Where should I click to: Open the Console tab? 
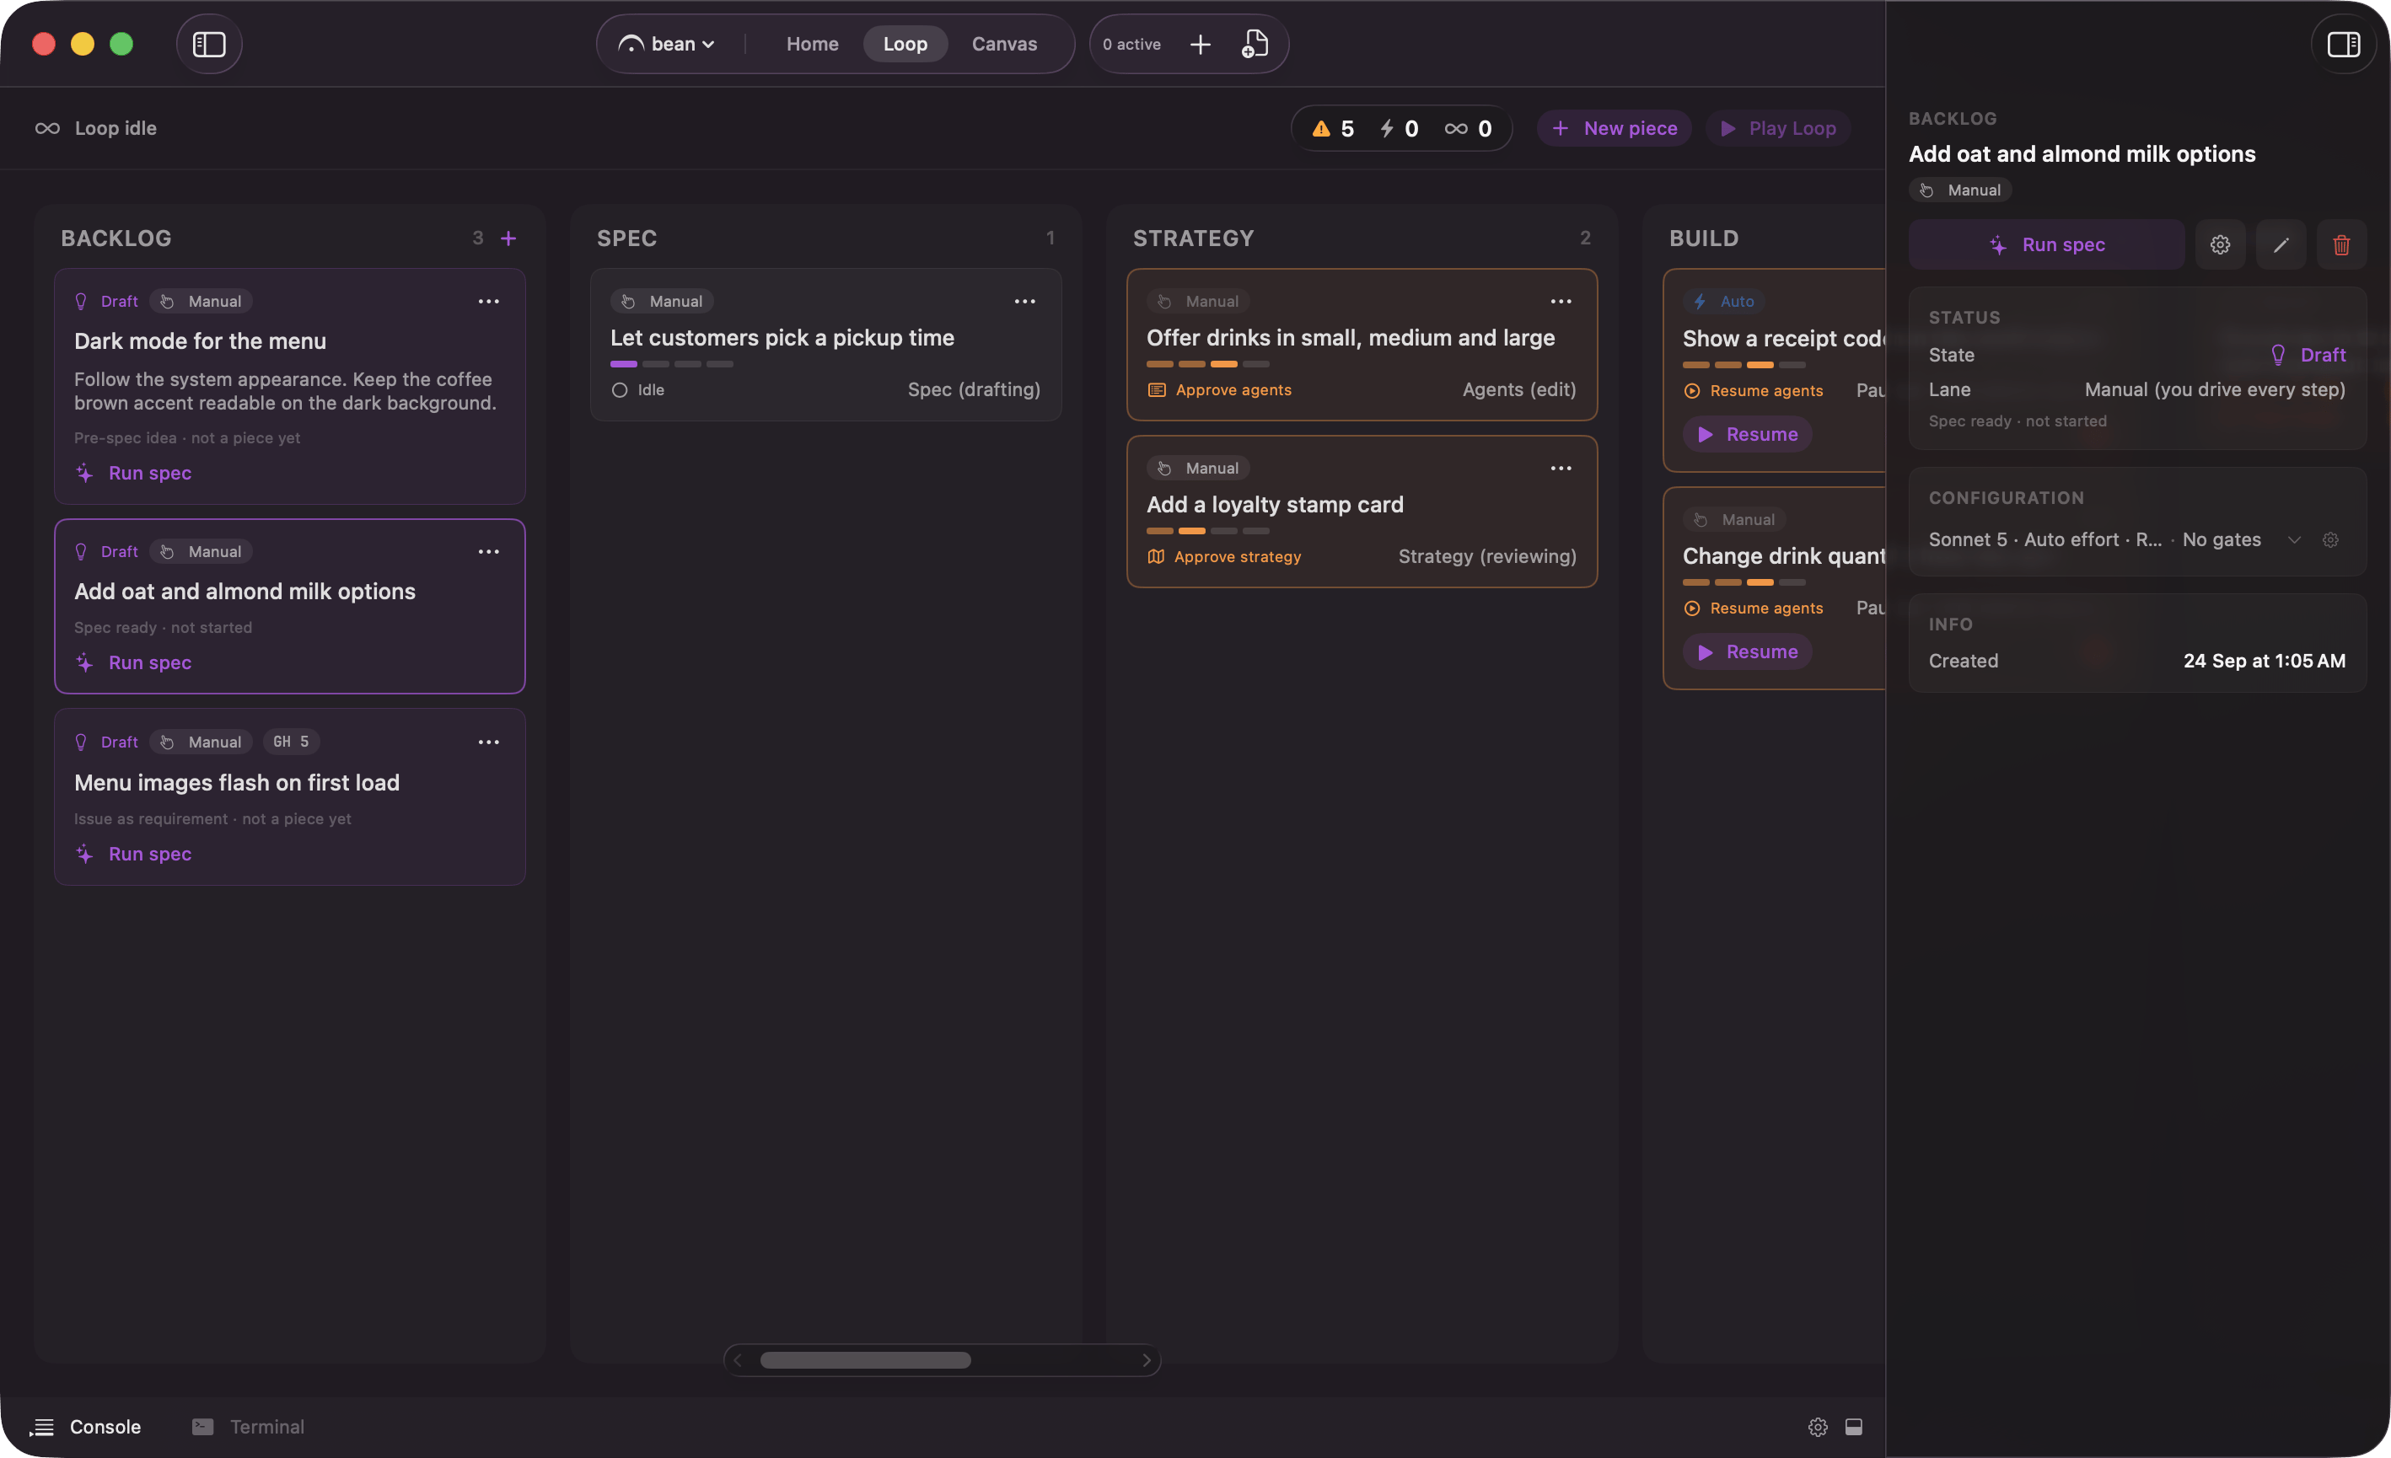coord(85,1426)
